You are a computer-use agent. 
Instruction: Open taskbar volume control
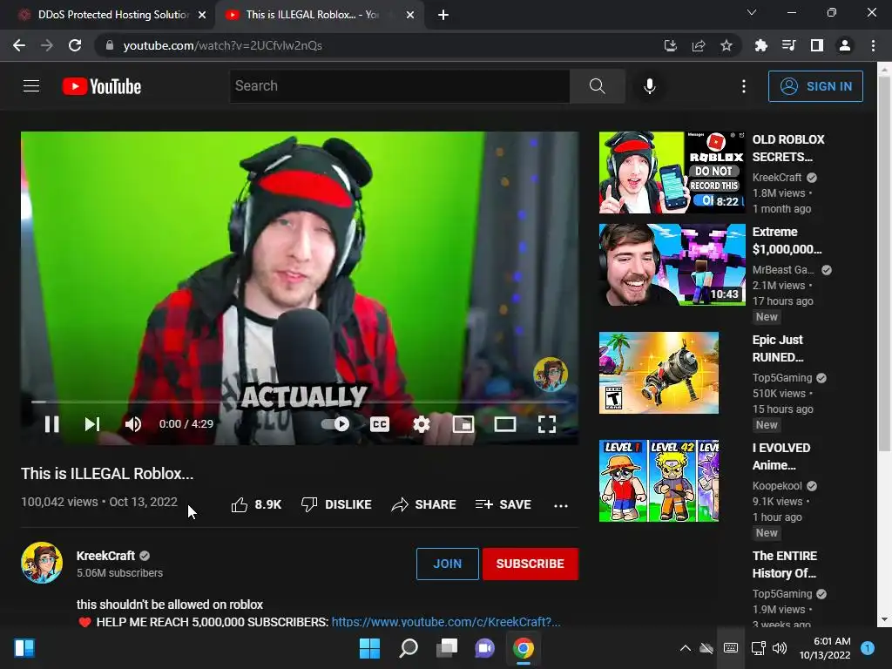(x=780, y=648)
